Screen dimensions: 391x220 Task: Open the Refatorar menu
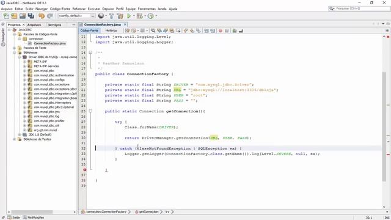tap(79, 9)
